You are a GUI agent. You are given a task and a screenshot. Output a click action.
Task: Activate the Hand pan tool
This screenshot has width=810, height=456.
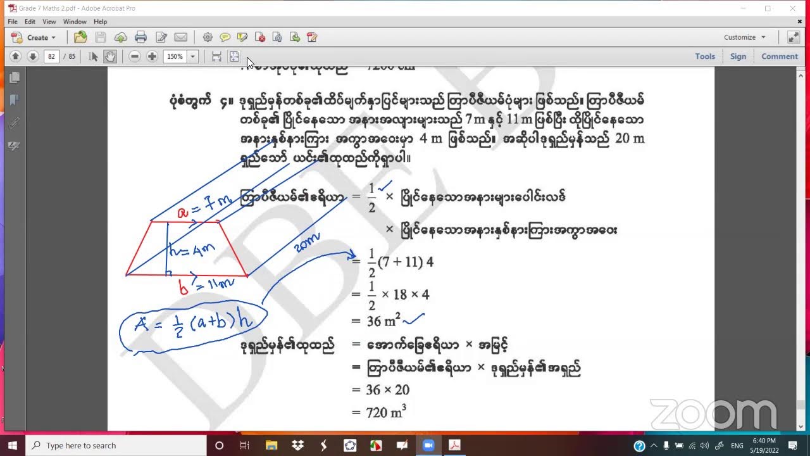[109, 56]
